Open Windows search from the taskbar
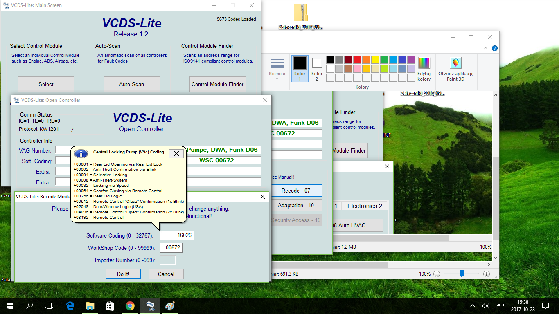 coord(29,306)
